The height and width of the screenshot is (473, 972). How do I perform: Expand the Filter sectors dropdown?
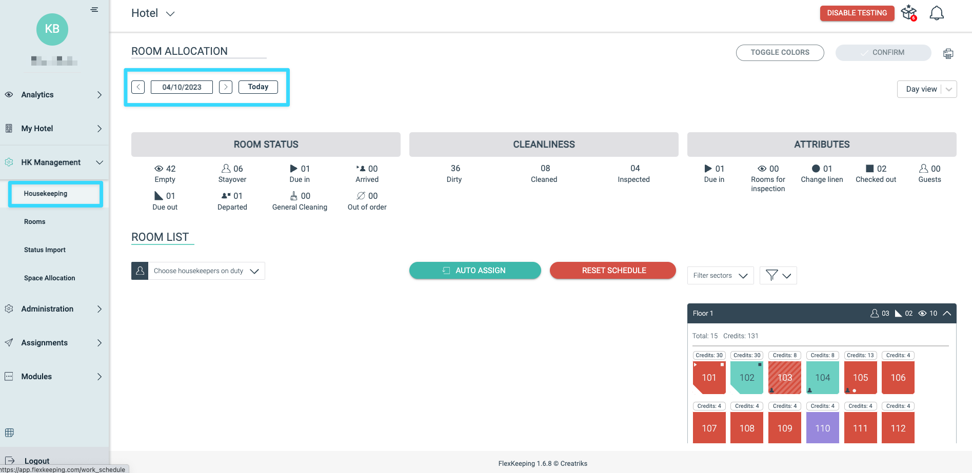720,276
